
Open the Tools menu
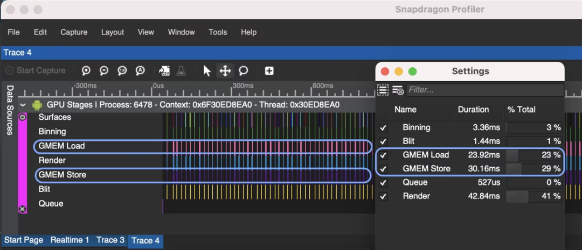click(x=218, y=32)
